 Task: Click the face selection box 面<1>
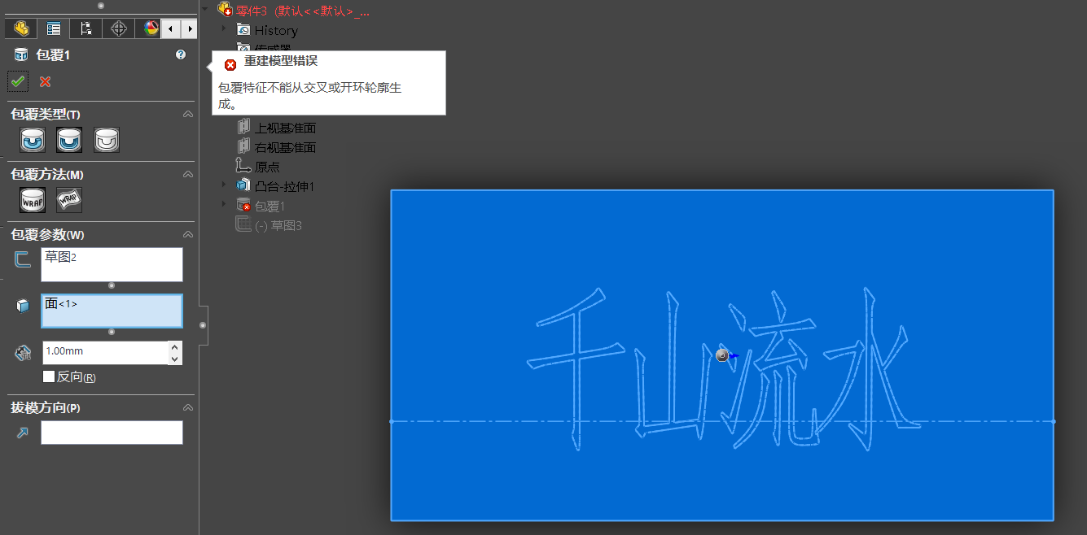tap(112, 311)
